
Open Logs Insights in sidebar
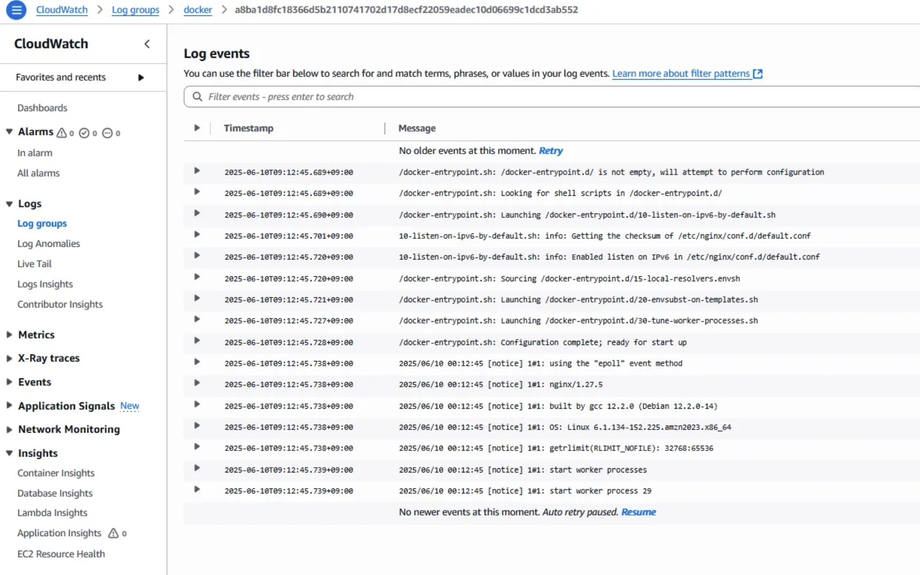coord(45,284)
